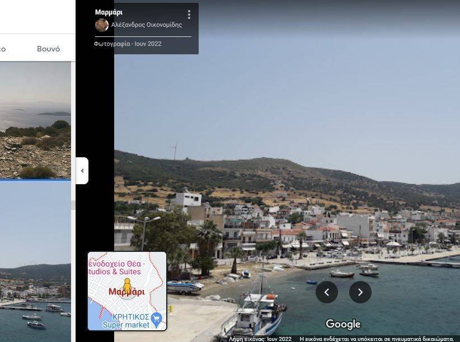Click the 'Φωτογραφία - Ιουν 2022' caption
460x342 pixels.
pos(128,44)
